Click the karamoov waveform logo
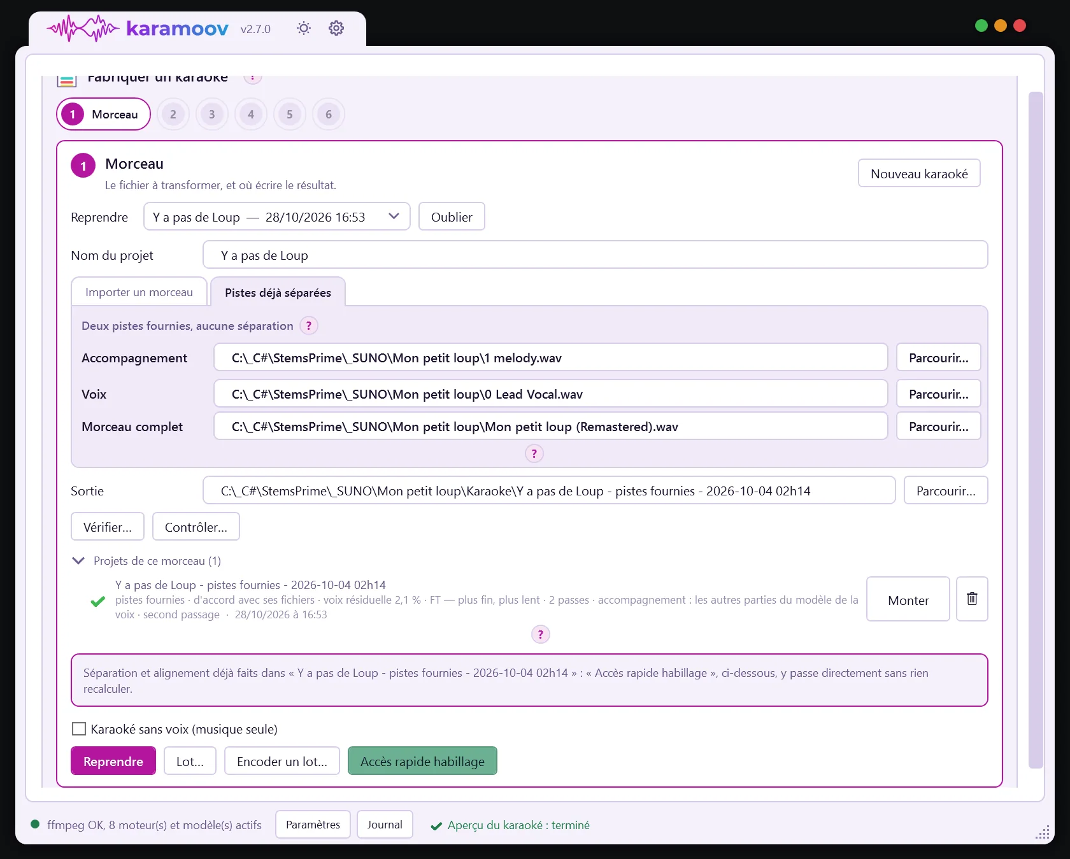The height and width of the screenshot is (859, 1070). [83, 28]
